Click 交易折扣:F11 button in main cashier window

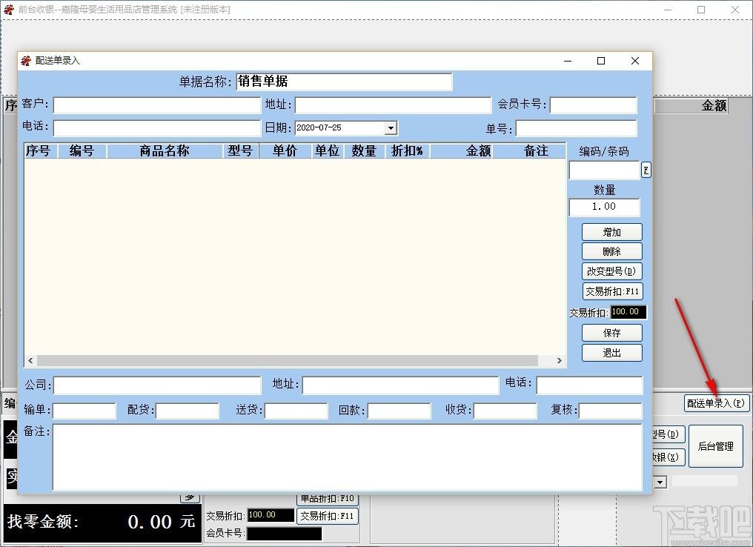pos(327,517)
